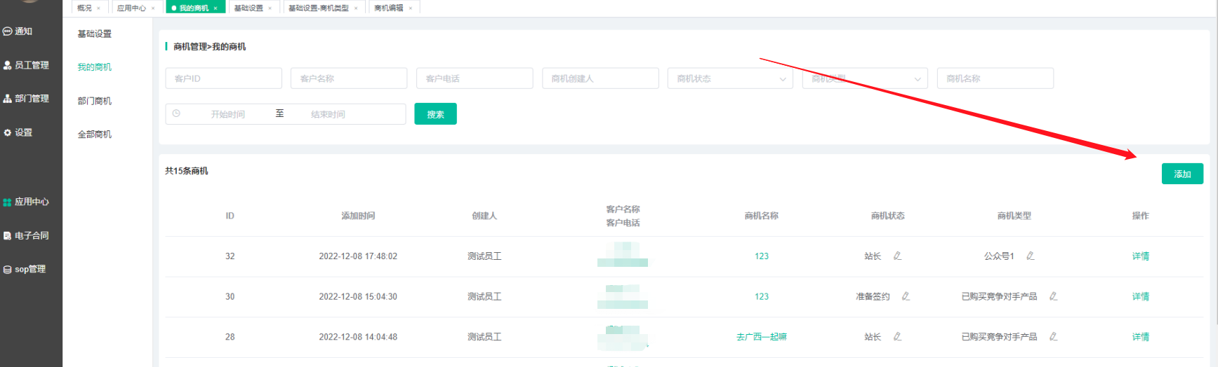The image size is (1218, 367).
Task: Switch to the 基础设置-商机类型 tab
Action: pyautogui.click(x=319, y=8)
